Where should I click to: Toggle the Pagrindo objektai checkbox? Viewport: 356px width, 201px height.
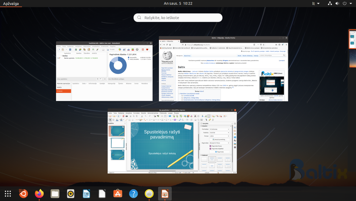click(x=210, y=149)
